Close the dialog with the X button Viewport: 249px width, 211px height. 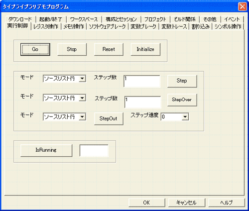tap(243, 7)
